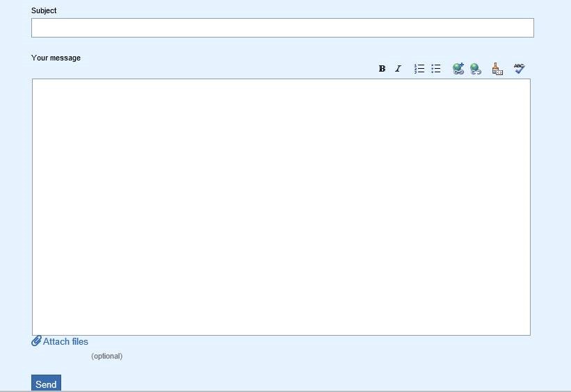Screen dimensions: 571x392
Task: Click the remove formatting brush icon
Action: pyautogui.click(x=497, y=69)
